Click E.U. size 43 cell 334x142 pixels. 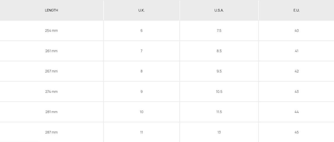[296, 92]
